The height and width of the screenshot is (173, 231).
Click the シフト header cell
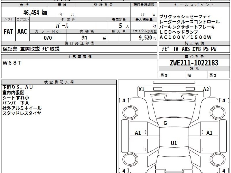click(x=8, y=19)
